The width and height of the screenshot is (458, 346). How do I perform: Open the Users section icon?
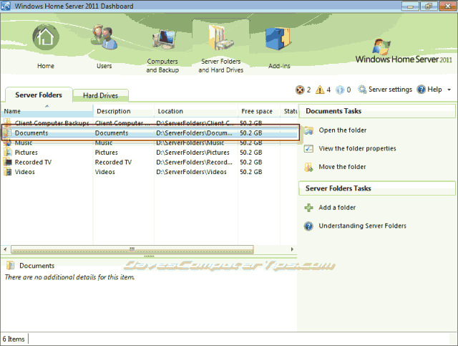coord(104,37)
